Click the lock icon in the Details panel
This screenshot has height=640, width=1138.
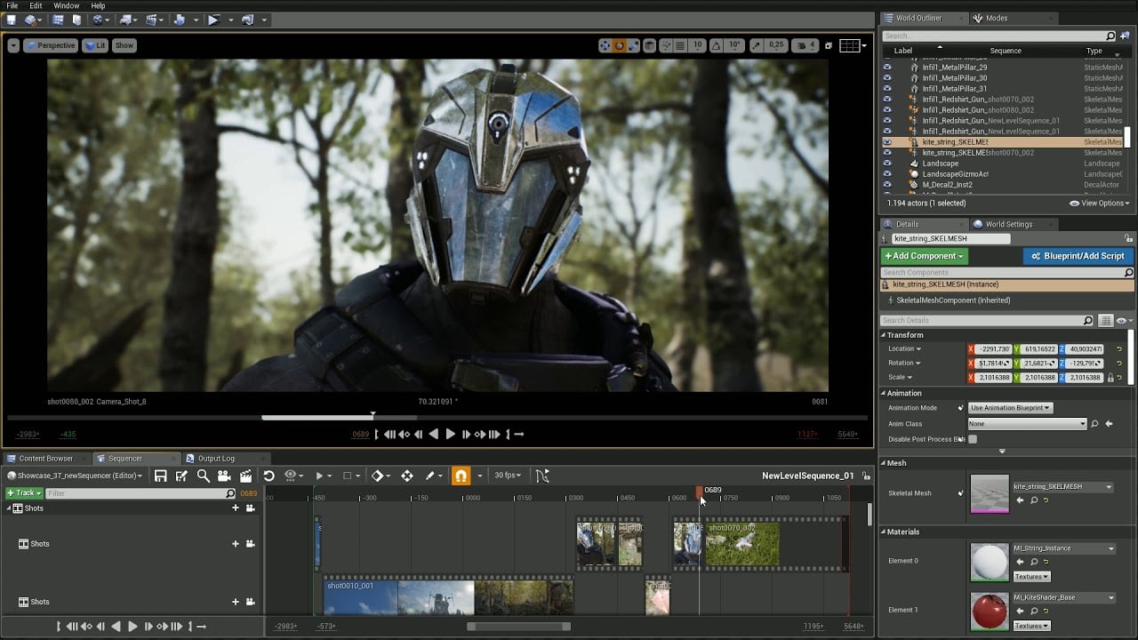1129,237
